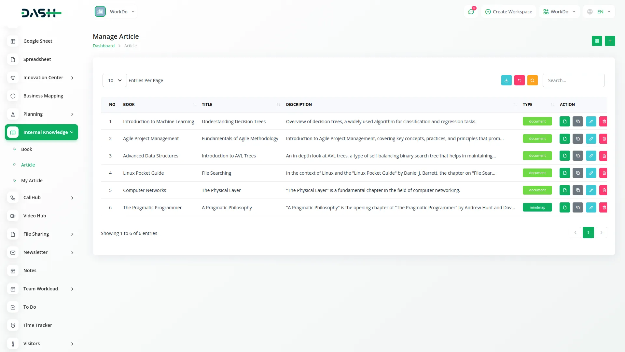Screen dimensions: 625x352
Task: Duplicate the A Pragmatic Philosophy article
Action: 577,207
